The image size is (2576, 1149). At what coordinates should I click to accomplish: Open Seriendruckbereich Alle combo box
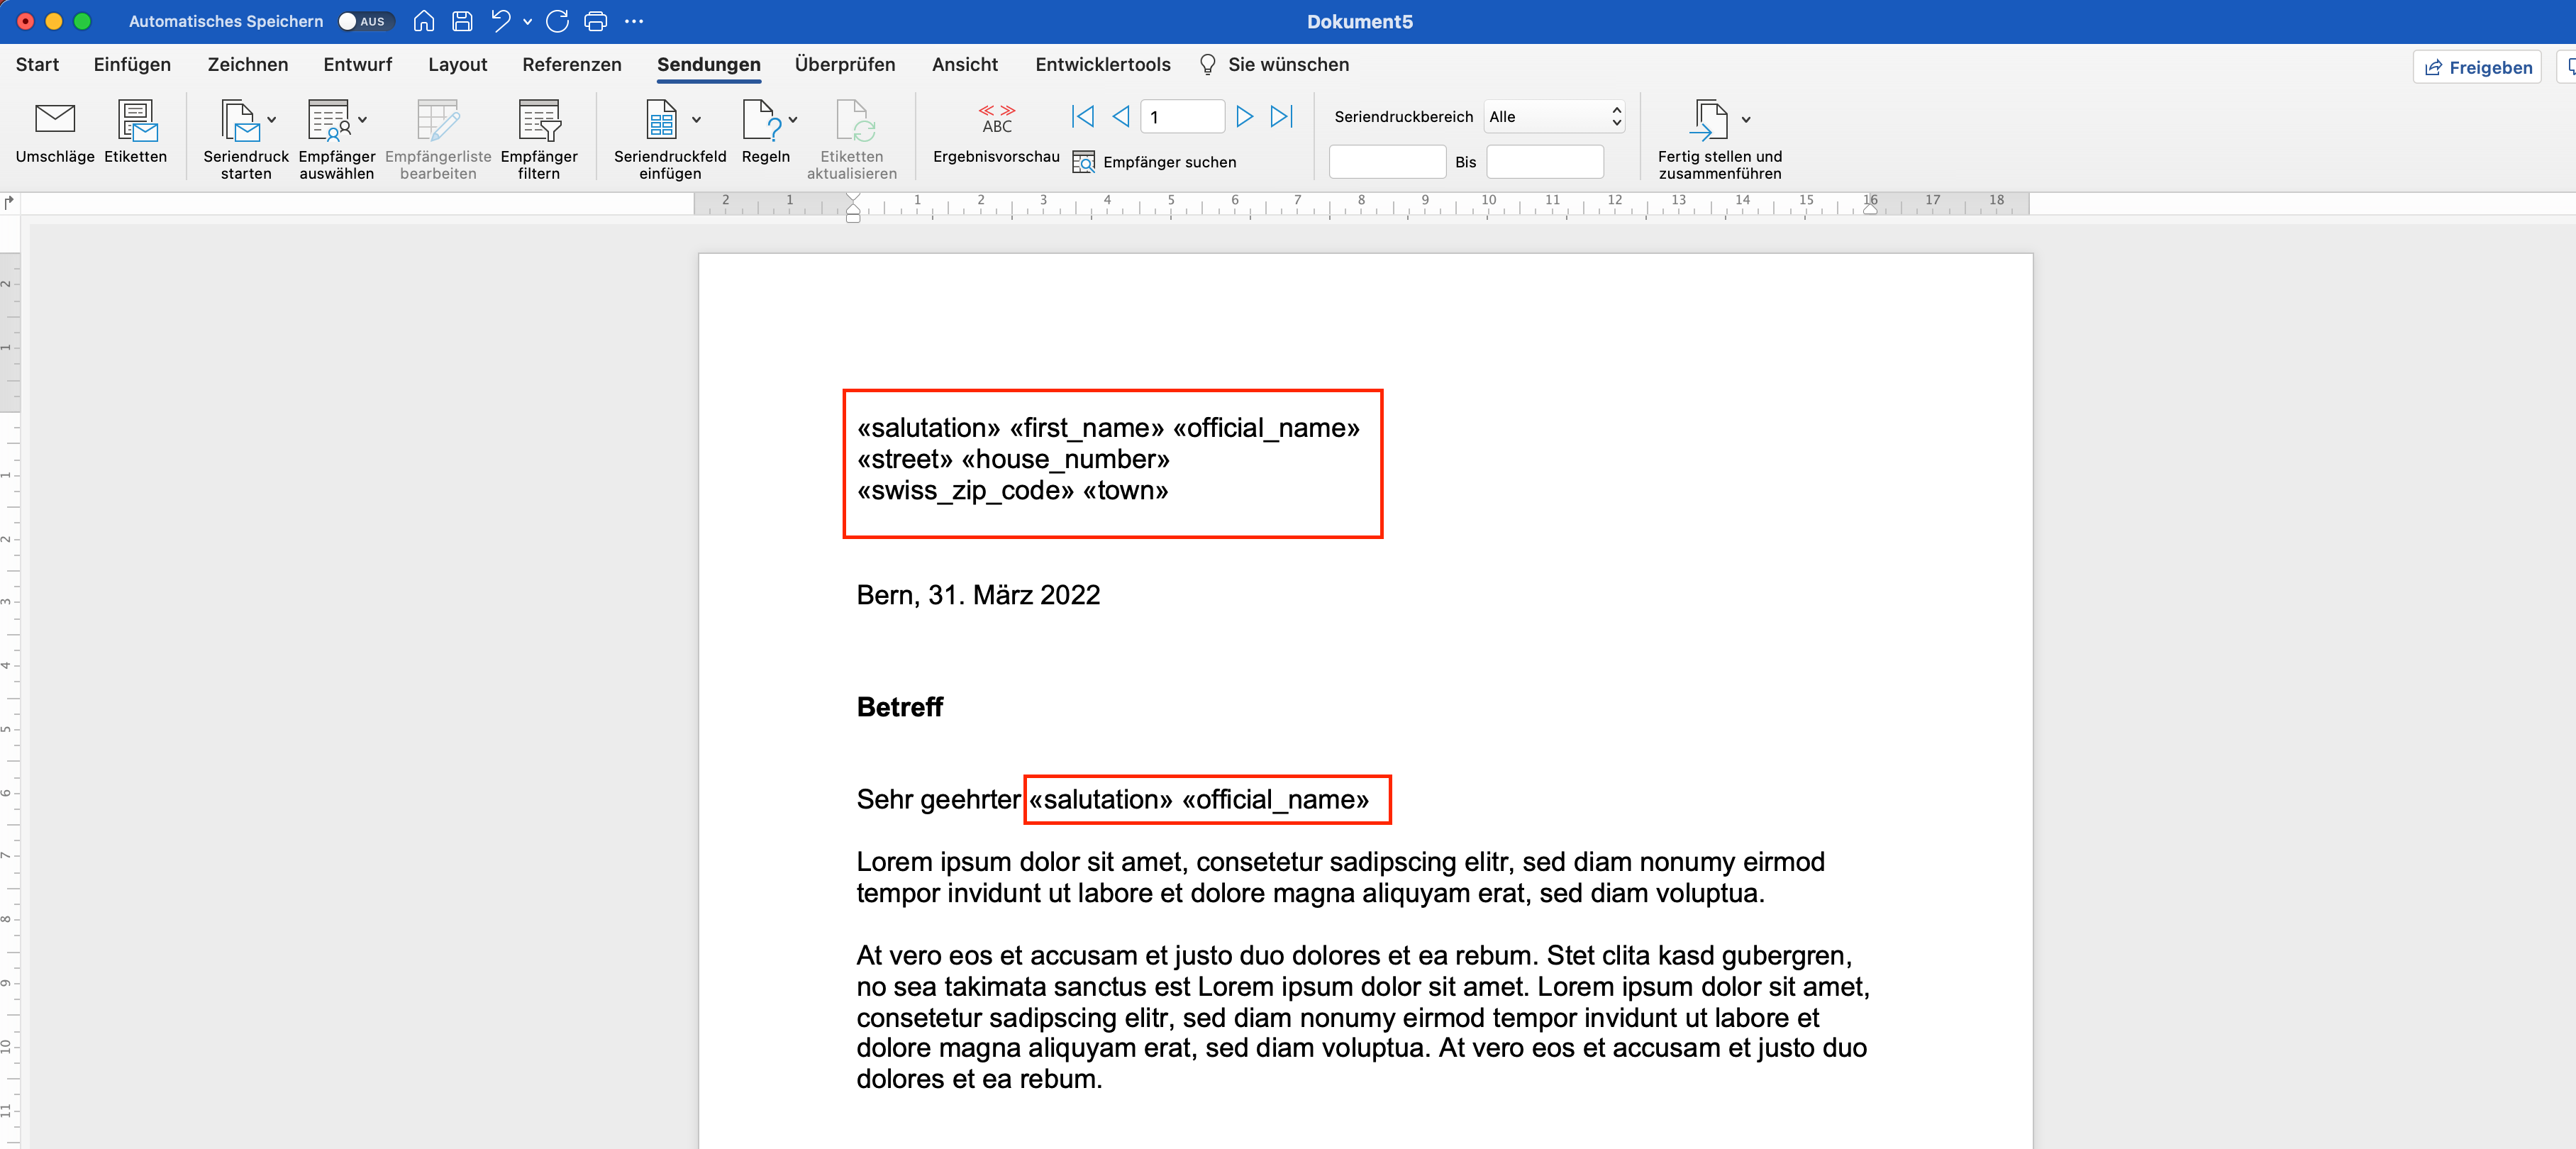[1554, 117]
